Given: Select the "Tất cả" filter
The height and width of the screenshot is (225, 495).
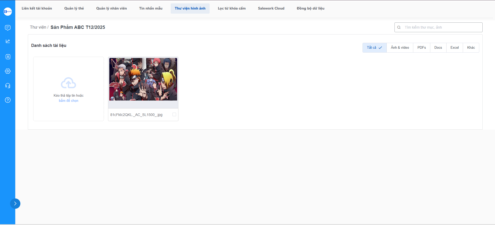Looking at the screenshot, I should click(x=374, y=48).
